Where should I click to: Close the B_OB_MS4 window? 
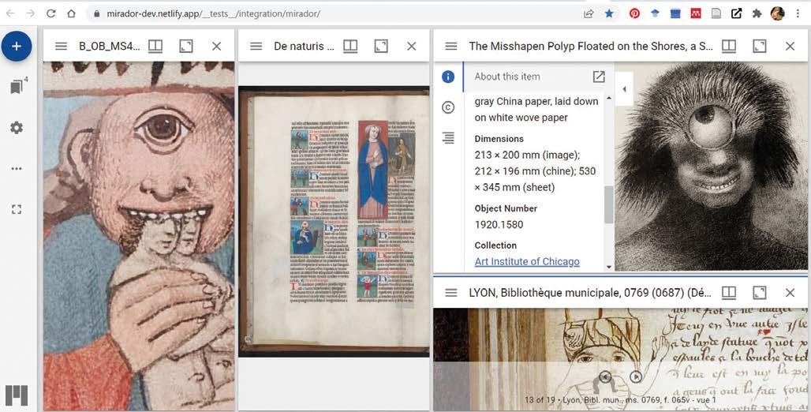[x=217, y=46]
